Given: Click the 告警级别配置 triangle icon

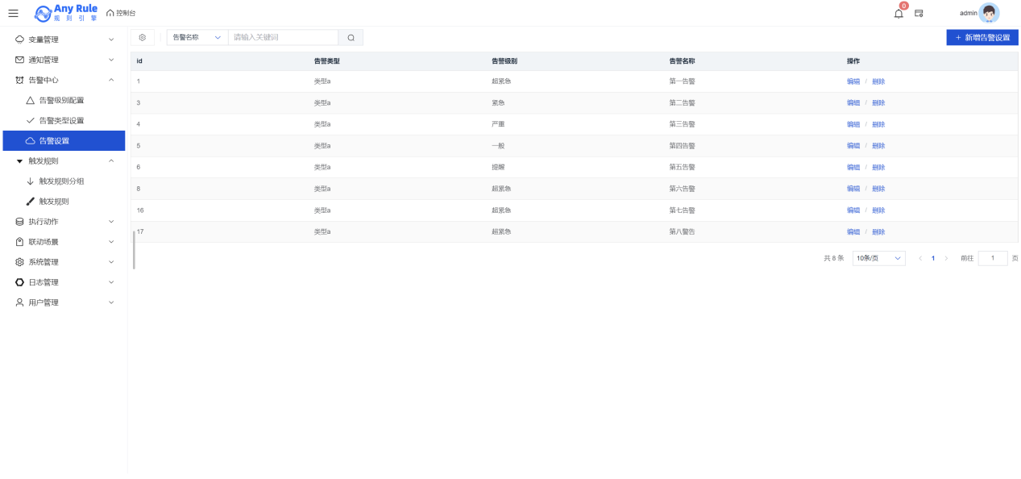Looking at the screenshot, I should pyautogui.click(x=31, y=100).
